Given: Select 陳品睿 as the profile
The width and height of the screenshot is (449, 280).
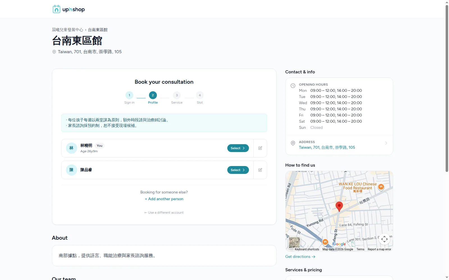Looking at the screenshot, I should click(238, 170).
